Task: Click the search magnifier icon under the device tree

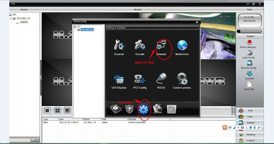Action: (x=33, y=140)
